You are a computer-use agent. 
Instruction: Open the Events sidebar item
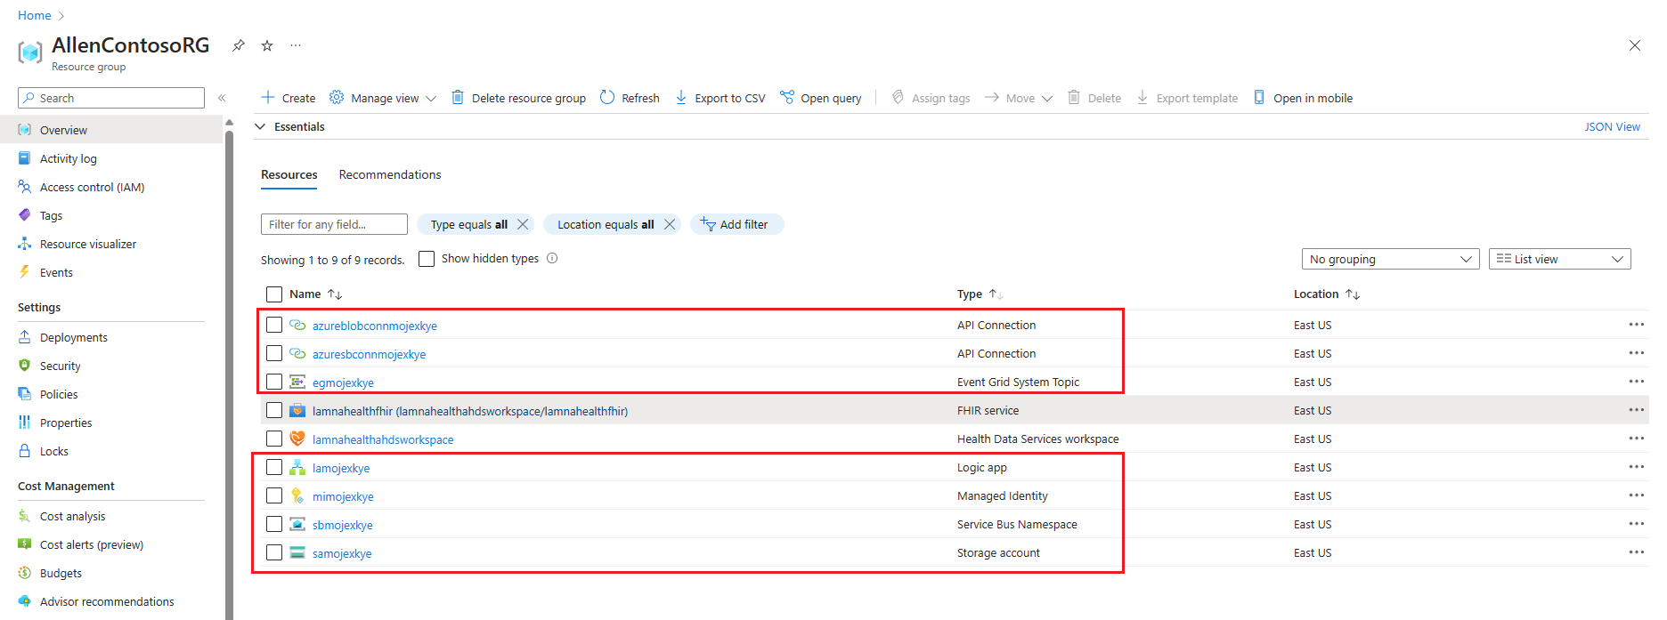pyautogui.click(x=56, y=272)
